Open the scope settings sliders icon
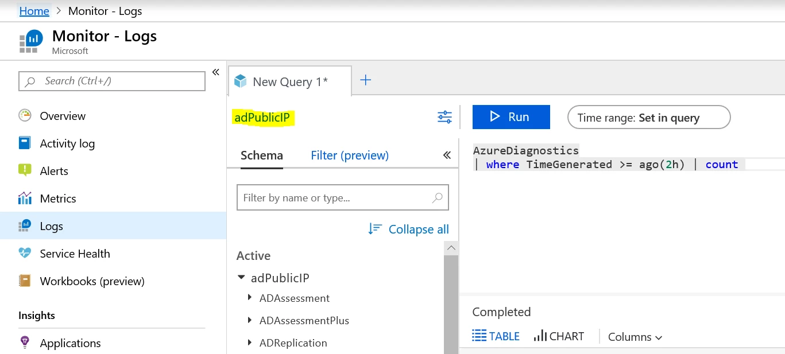 click(x=444, y=117)
